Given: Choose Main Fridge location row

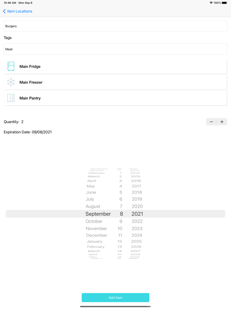Looking at the screenshot, I should point(115,66).
